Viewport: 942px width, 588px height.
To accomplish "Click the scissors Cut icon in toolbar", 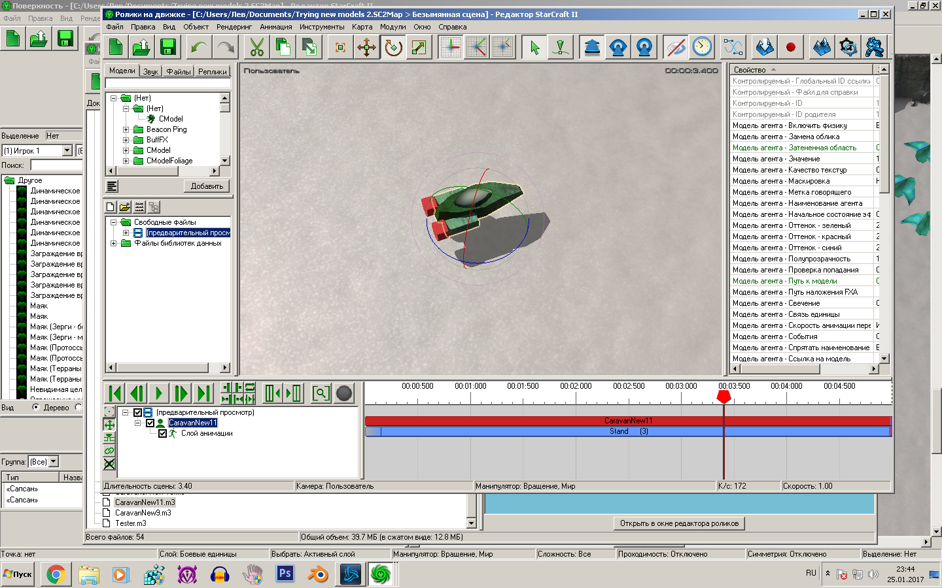I will 257,48.
